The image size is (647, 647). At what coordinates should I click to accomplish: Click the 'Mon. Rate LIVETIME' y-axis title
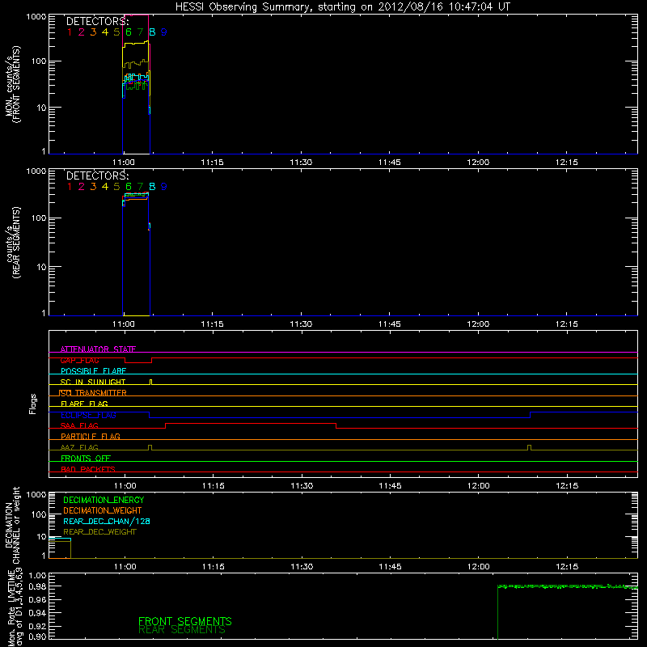[x=11, y=607]
